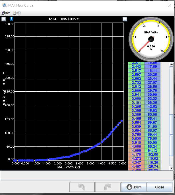
Task: Select the voltage cell 4.272
Action: pyautogui.click(x=136, y=158)
